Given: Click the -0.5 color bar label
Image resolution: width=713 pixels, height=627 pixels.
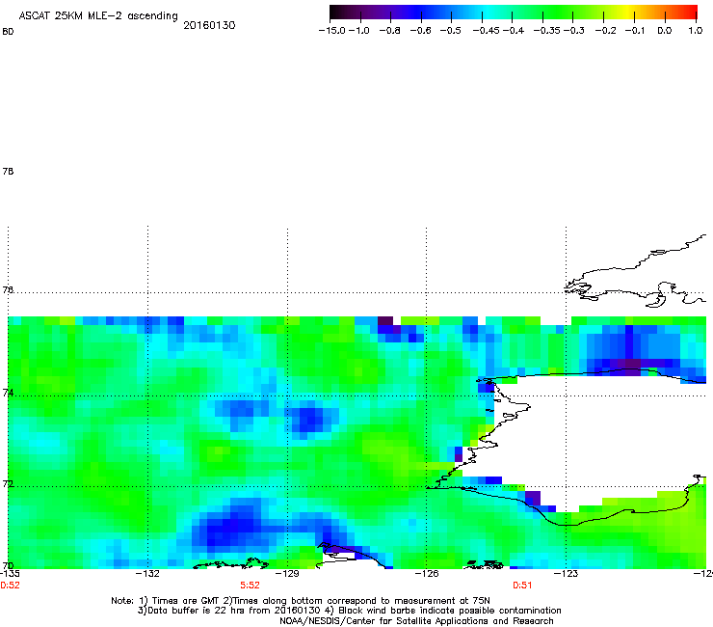Looking at the screenshot, I should (451, 31).
